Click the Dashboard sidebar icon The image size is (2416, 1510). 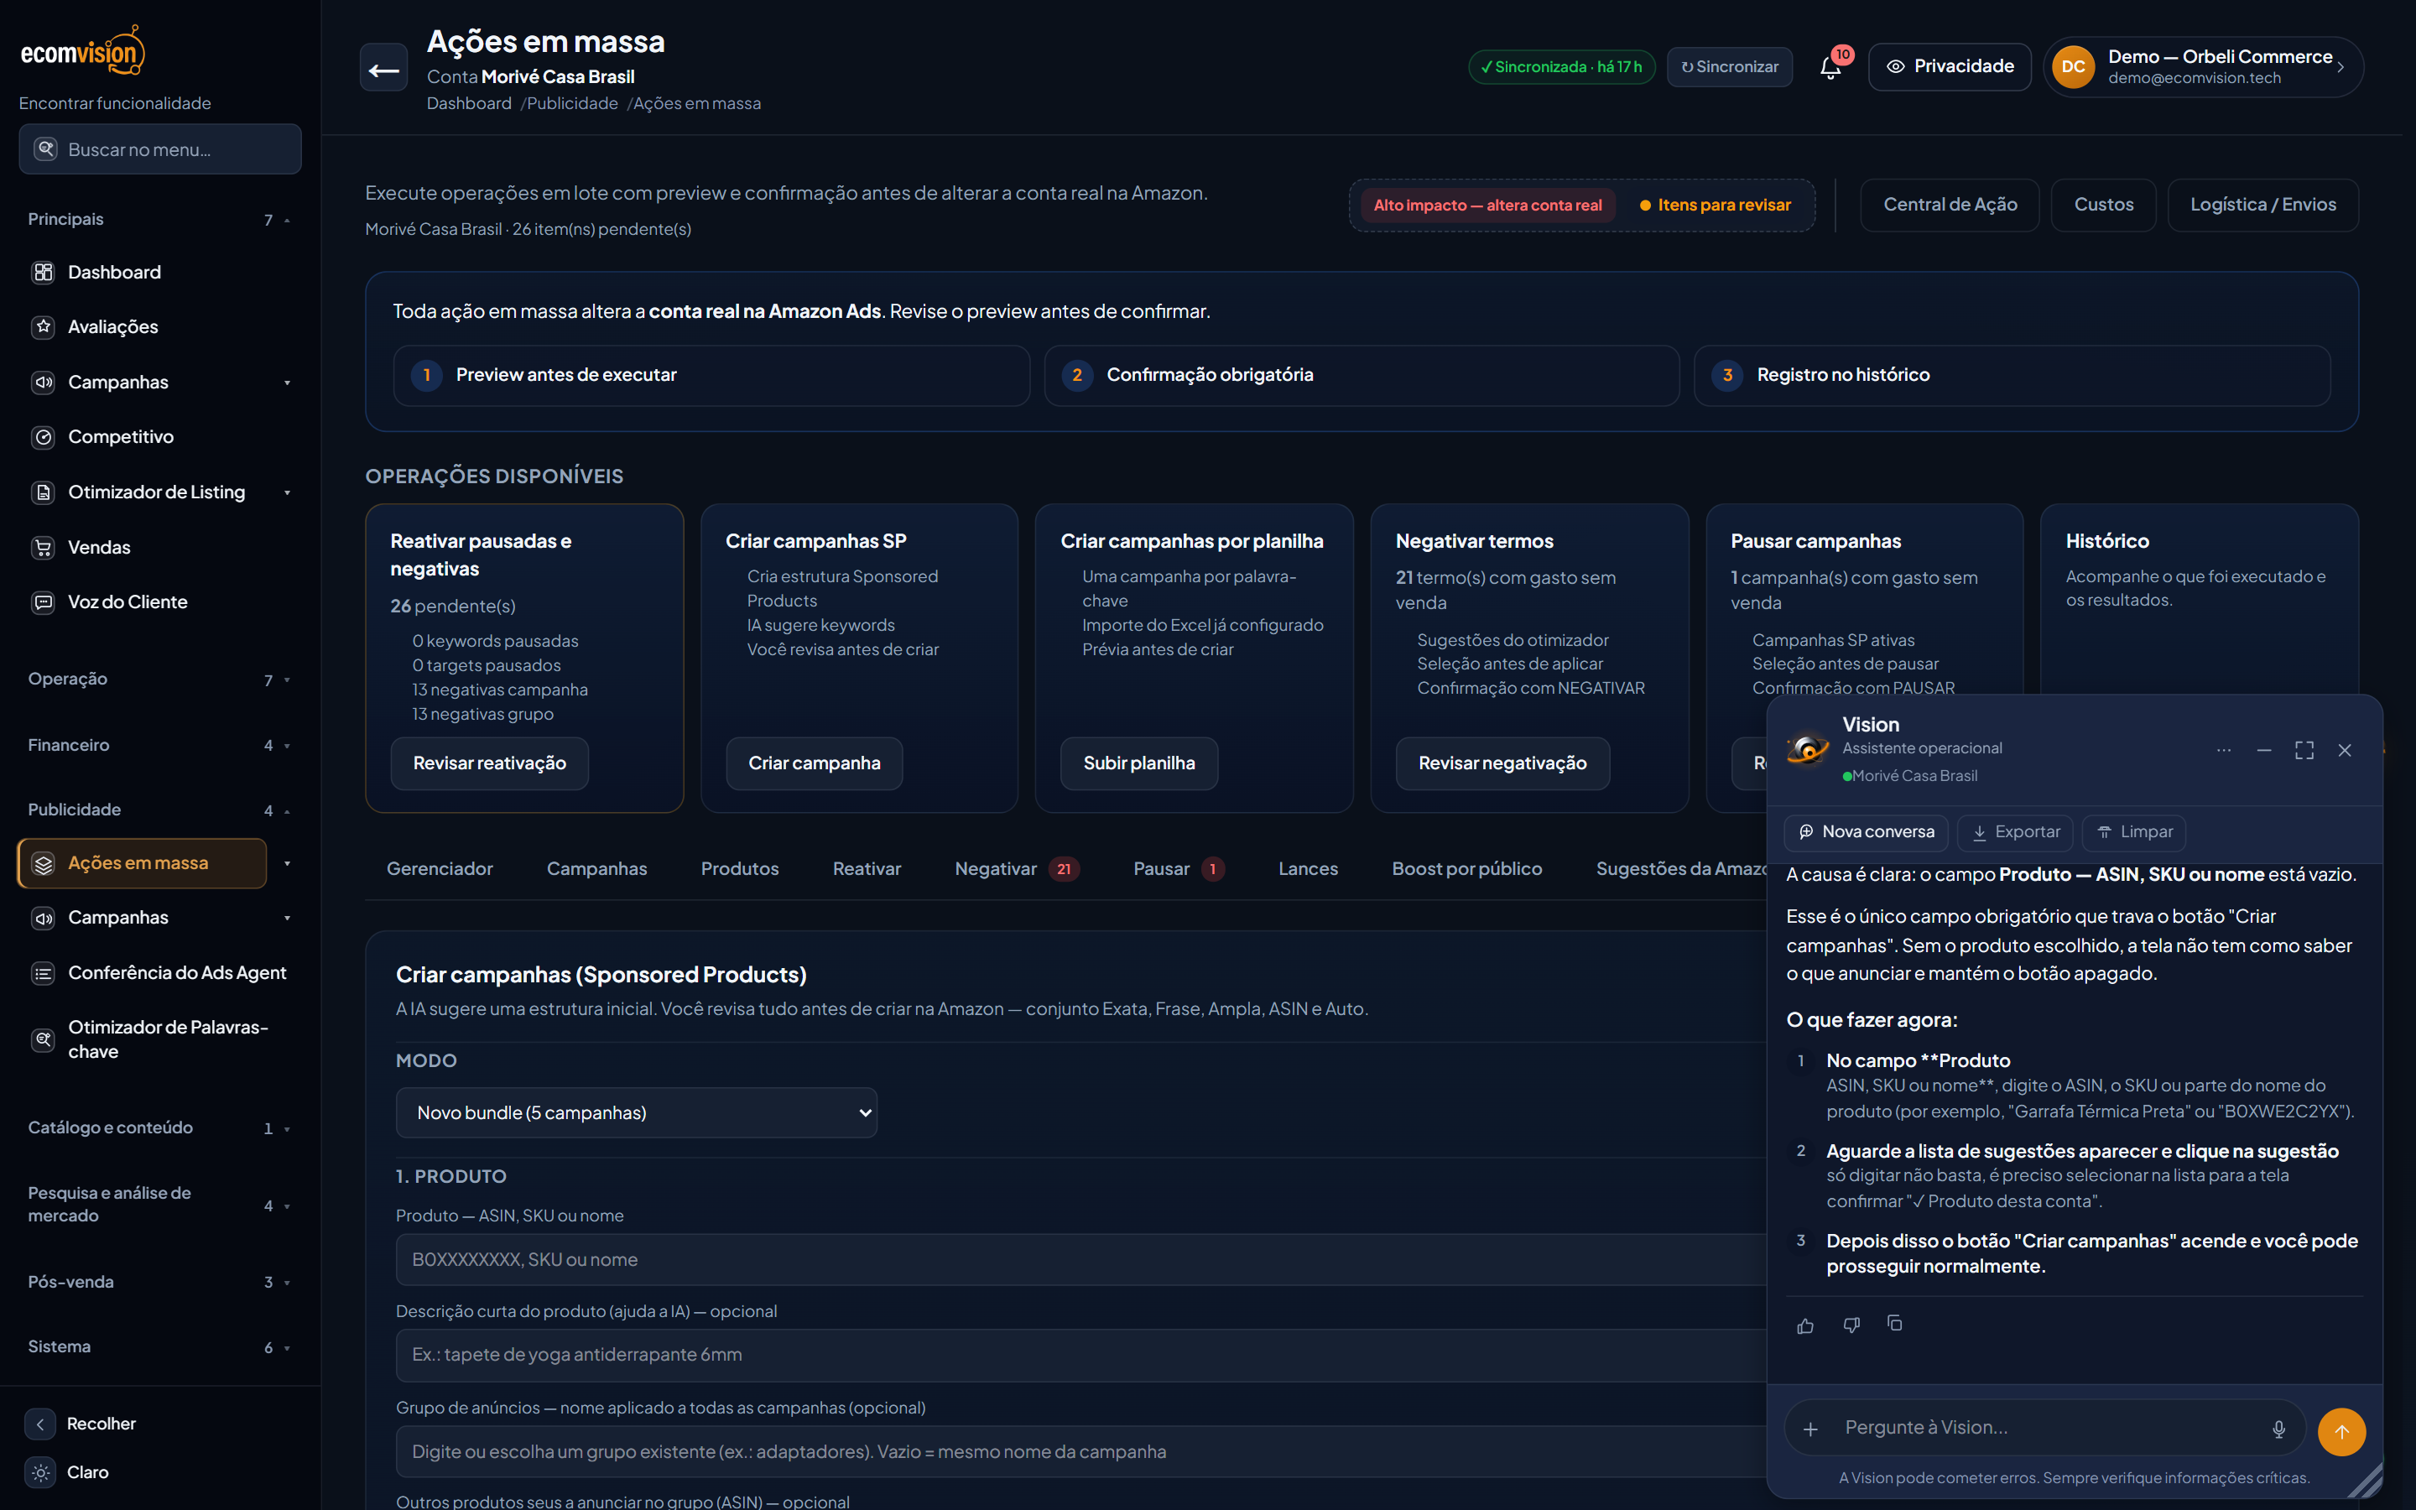(43, 273)
